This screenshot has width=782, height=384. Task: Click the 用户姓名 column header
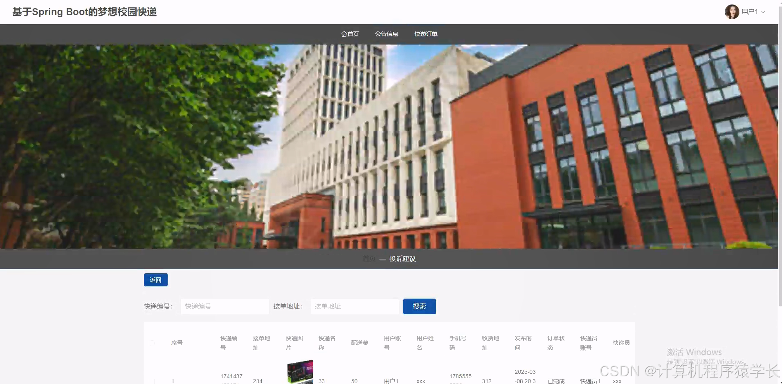425,343
